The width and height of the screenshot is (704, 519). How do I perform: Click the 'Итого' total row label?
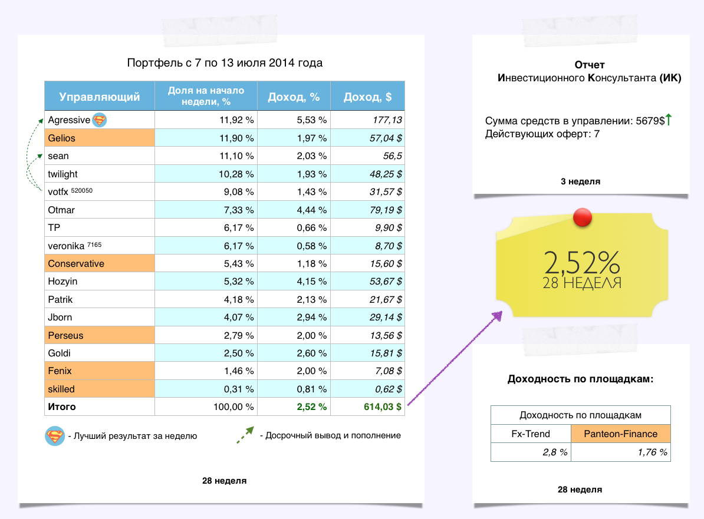pos(62,407)
